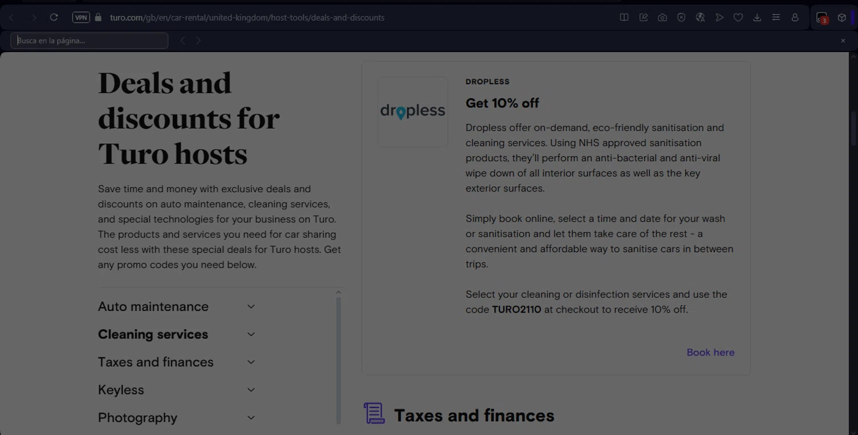The height and width of the screenshot is (435, 858).
Task: Open the send/flow arrow icon
Action: coord(720,18)
